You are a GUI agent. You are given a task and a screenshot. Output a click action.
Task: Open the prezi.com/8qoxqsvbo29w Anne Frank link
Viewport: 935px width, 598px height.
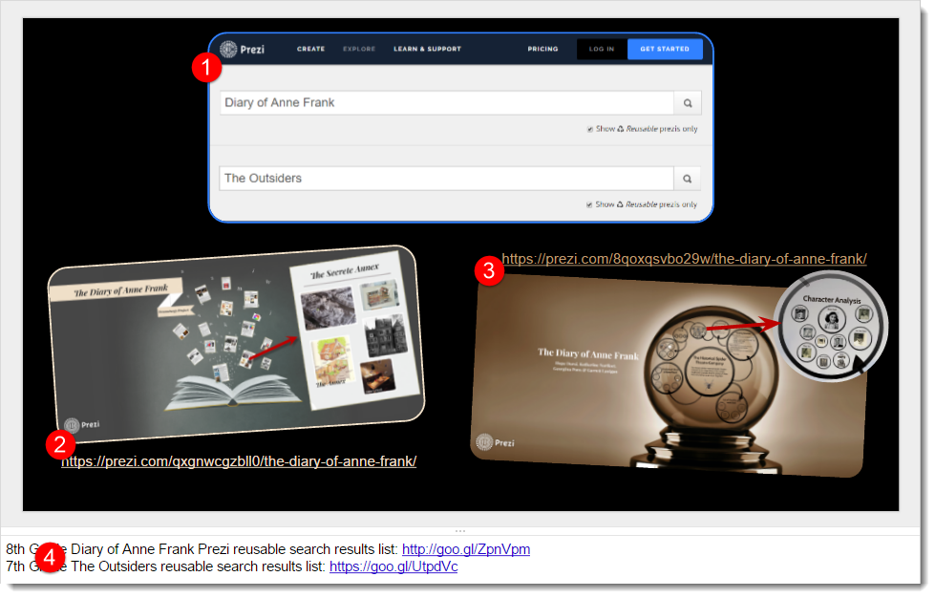[x=684, y=259]
